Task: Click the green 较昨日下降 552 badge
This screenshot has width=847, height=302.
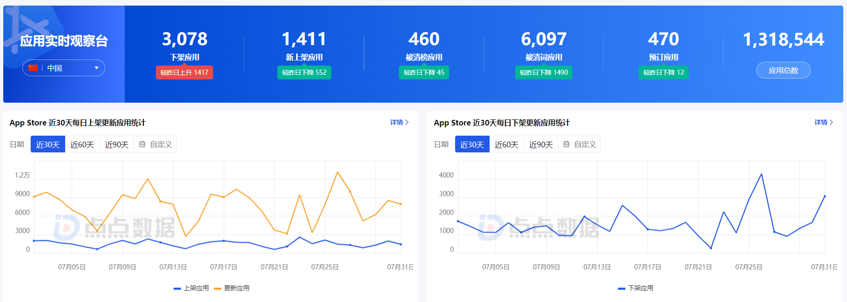Action: pyautogui.click(x=304, y=72)
